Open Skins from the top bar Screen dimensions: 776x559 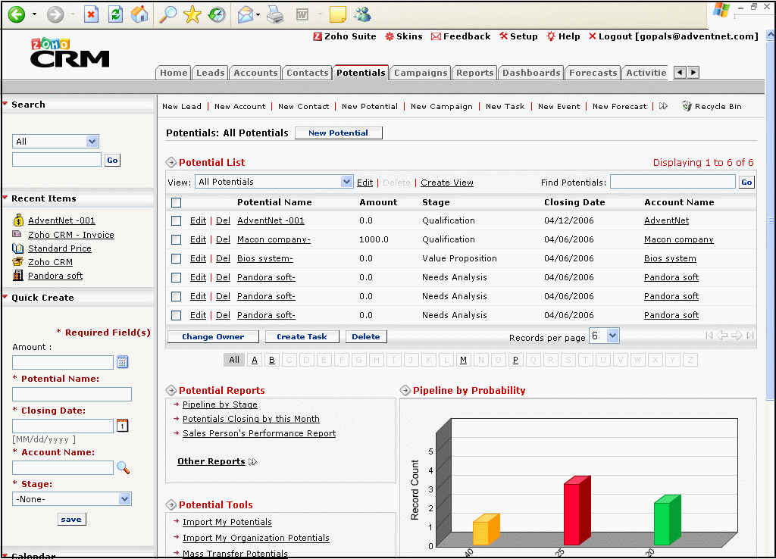pyautogui.click(x=404, y=36)
